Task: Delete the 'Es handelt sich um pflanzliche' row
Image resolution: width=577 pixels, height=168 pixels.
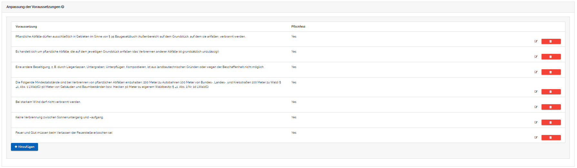Action: coord(551,57)
